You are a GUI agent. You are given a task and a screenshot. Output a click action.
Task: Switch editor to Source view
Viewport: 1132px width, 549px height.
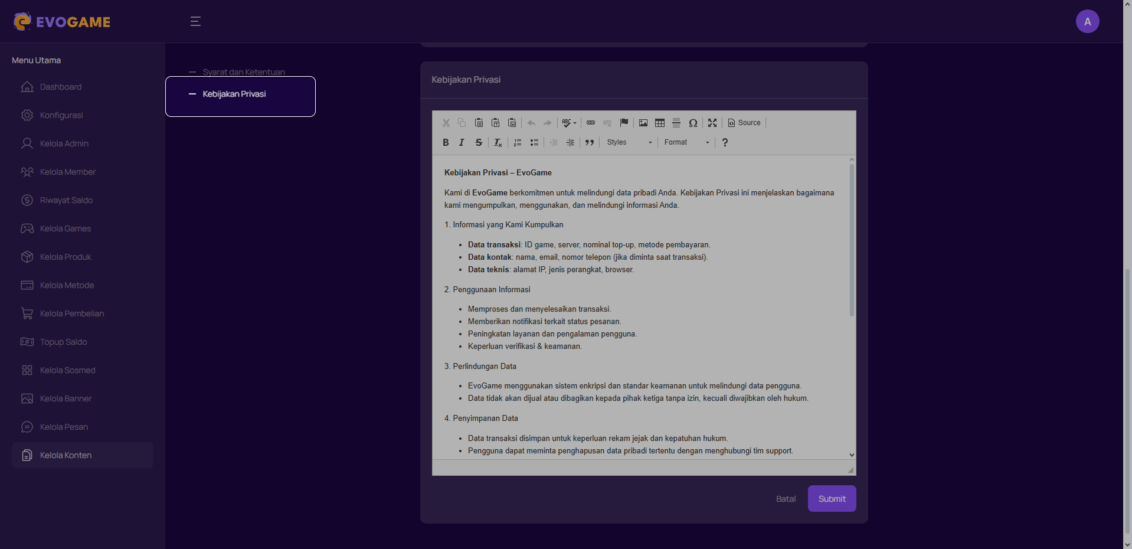(744, 123)
